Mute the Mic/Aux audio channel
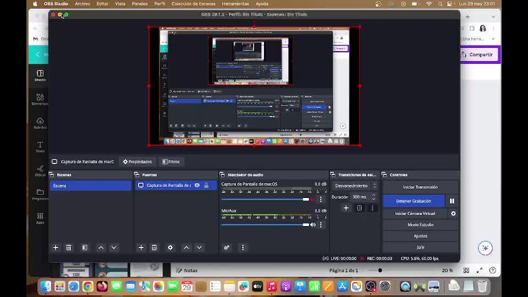 [313, 224]
